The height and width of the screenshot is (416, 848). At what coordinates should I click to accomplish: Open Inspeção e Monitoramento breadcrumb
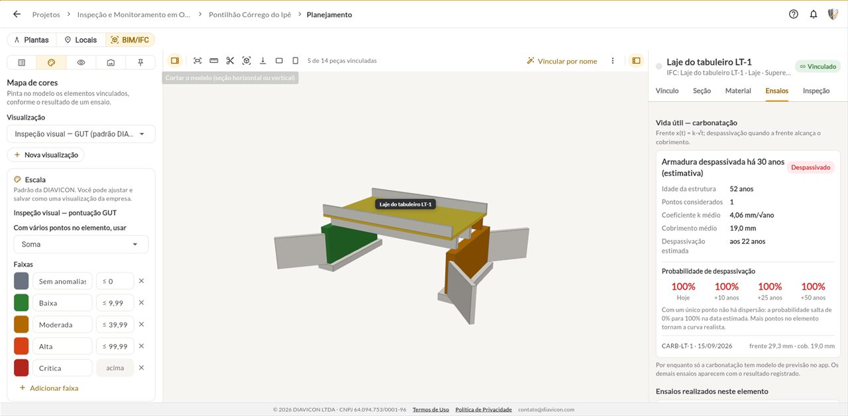134,15
